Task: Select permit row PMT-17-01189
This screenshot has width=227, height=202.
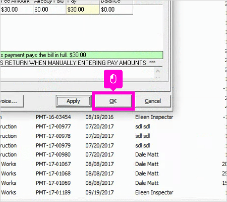Action: [x=113, y=192]
